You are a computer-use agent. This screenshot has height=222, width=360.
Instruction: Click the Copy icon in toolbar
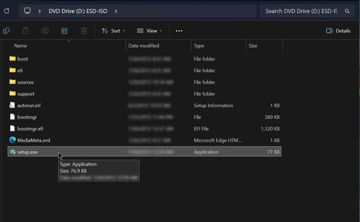[6, 31]
